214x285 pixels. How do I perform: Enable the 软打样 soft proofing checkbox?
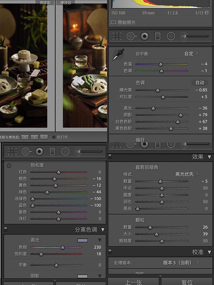[53, 137]
